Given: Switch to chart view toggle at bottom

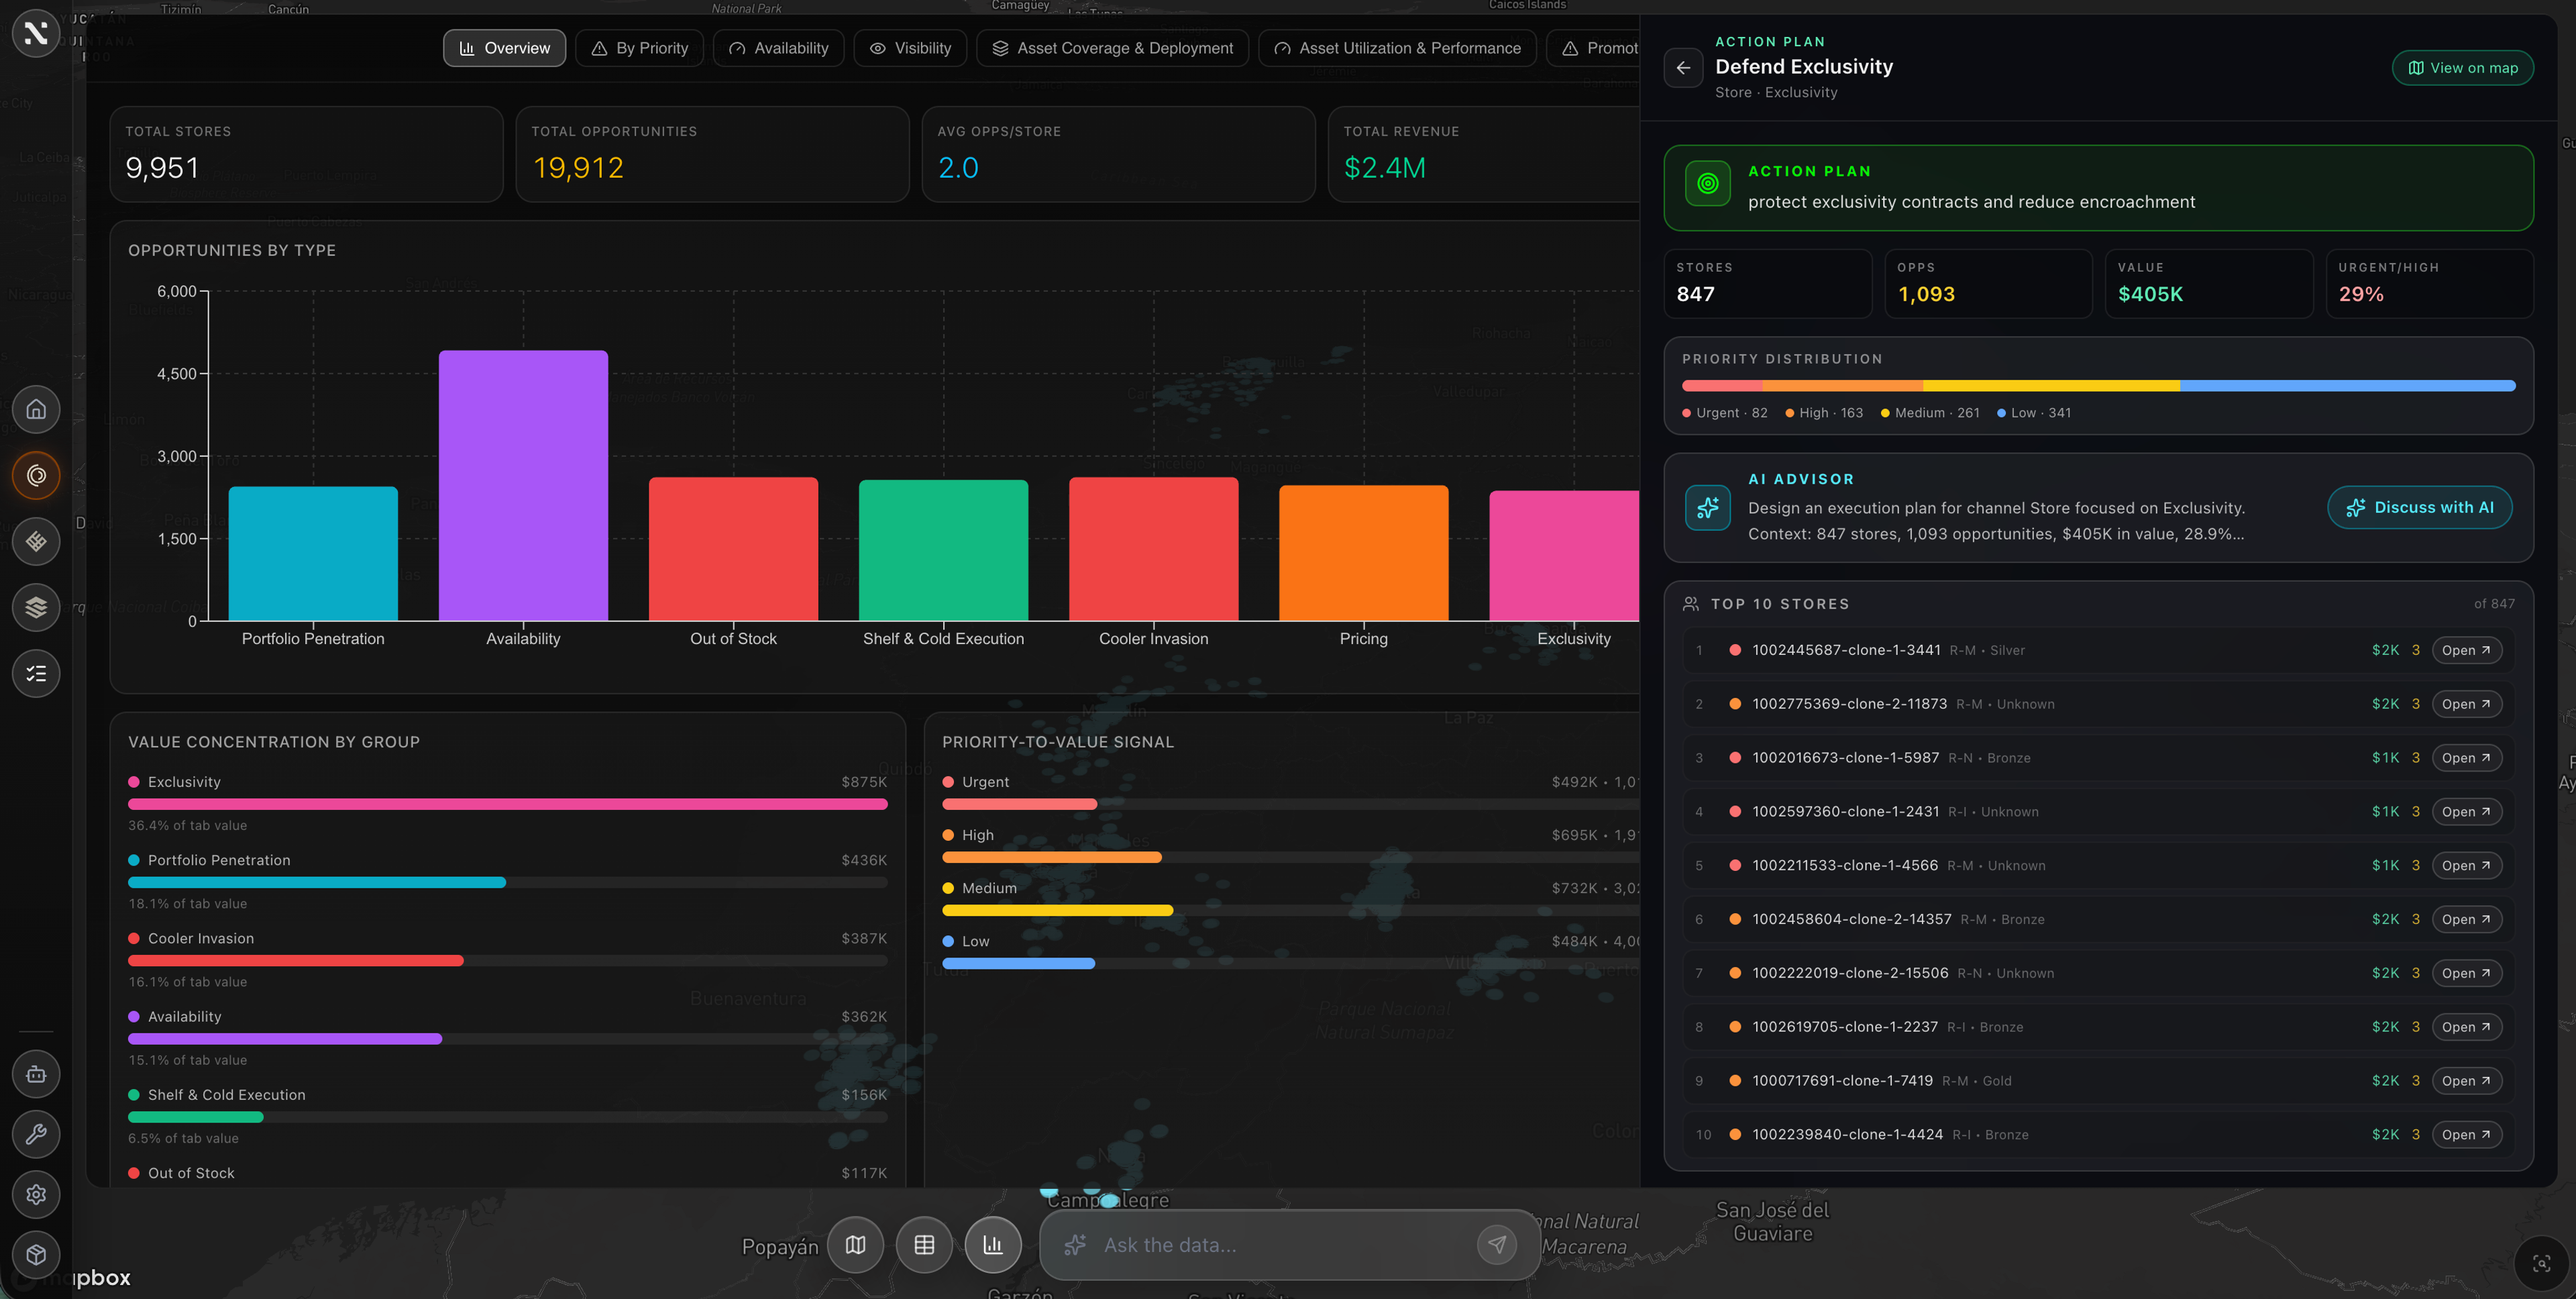Looking at the screenshot, I should tap(993, 1245).
